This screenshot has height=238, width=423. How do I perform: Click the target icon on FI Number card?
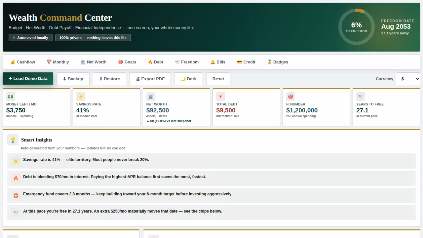(x=290, y=97)
